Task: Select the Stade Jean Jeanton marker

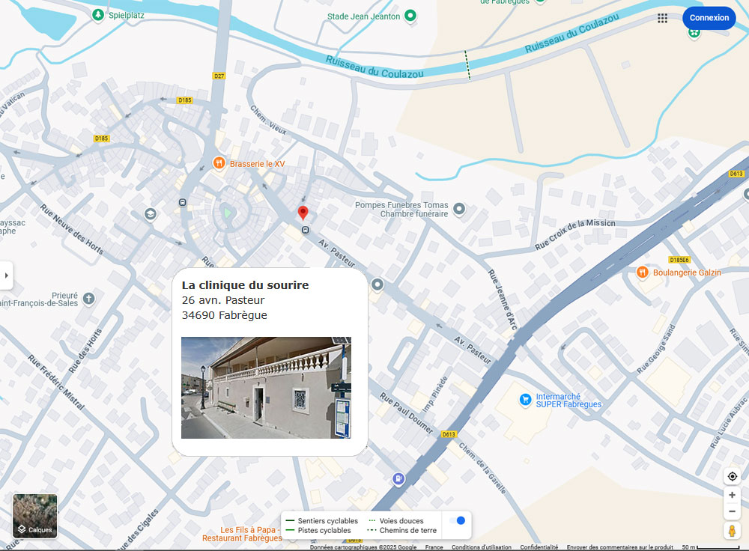Action: [410, 16]
